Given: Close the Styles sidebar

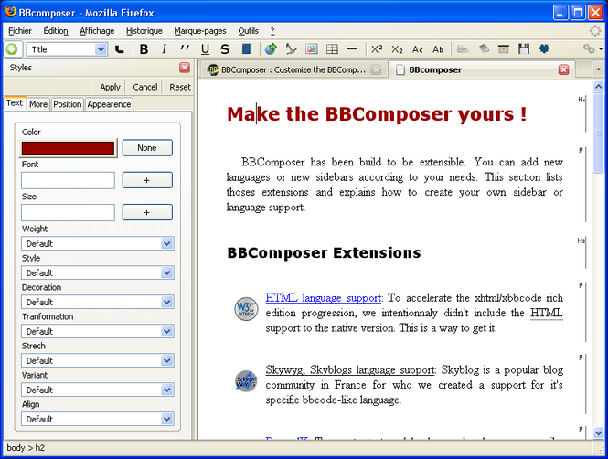Looking at the screenshot, I should 185,68.
